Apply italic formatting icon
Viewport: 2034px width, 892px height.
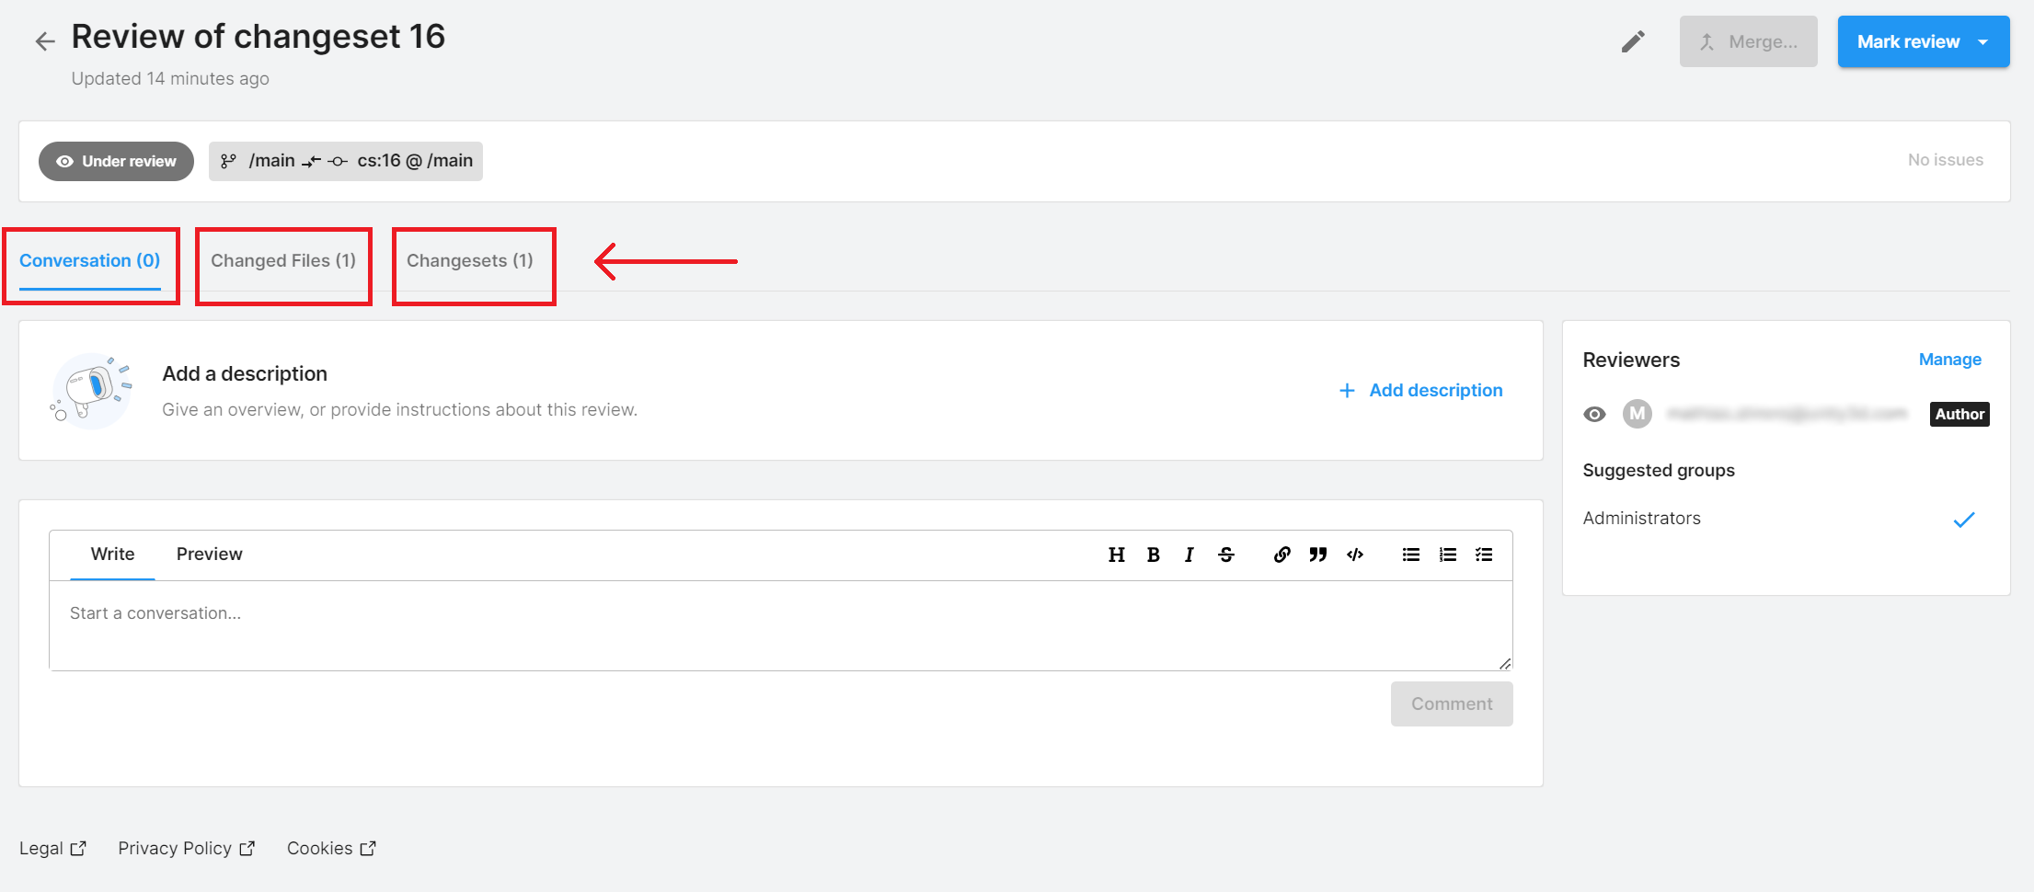[1189, 555]
